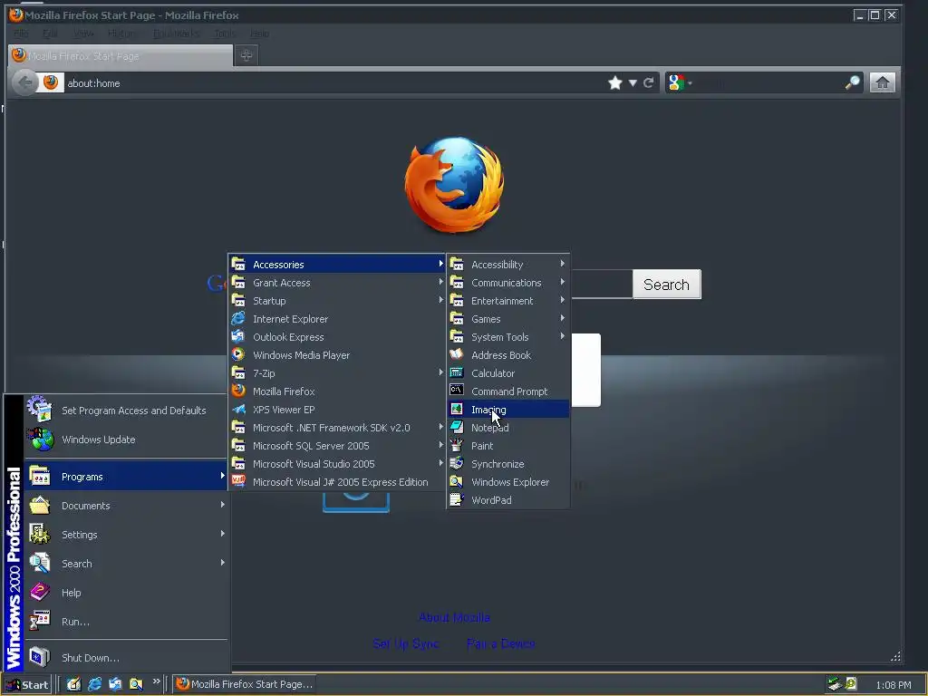Click the Show Desktop quick launch icon

pyautogui.click(x=73, y=684)
